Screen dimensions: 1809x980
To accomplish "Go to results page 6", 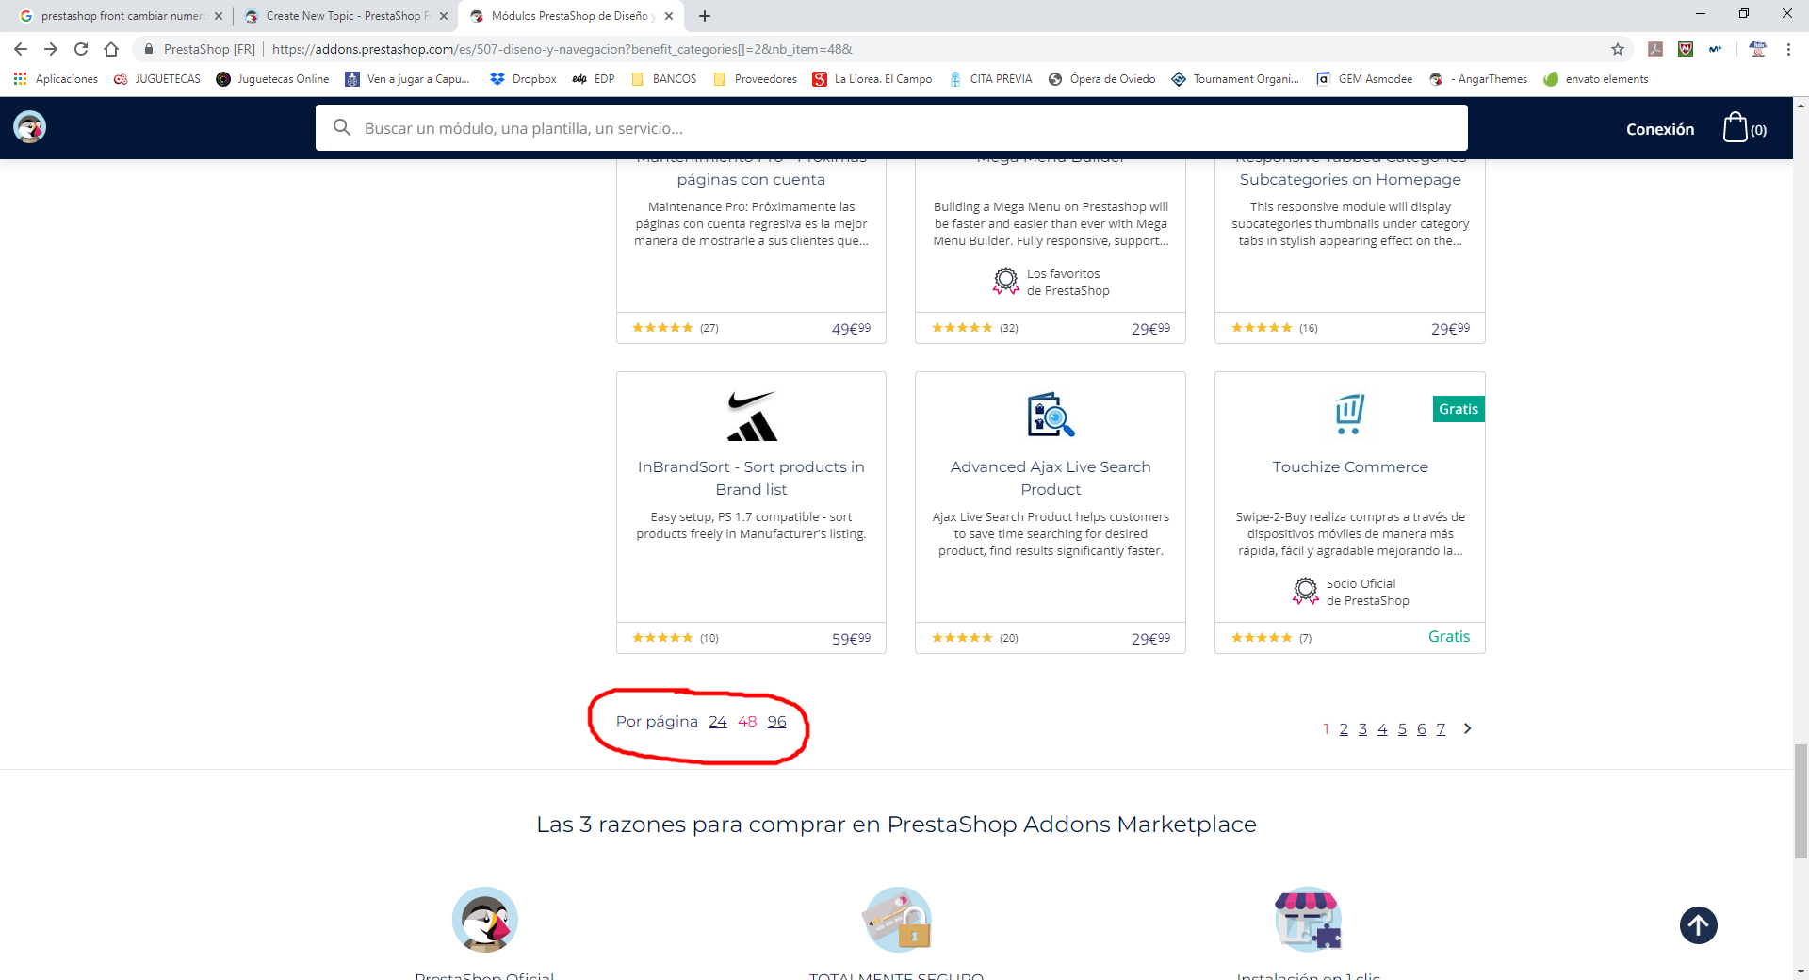I will click(x=1422, y=728).
